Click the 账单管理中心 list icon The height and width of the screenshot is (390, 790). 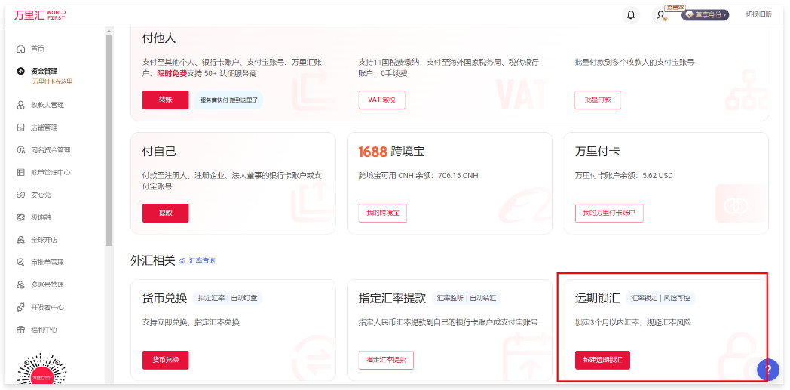(x=20, y=172)
